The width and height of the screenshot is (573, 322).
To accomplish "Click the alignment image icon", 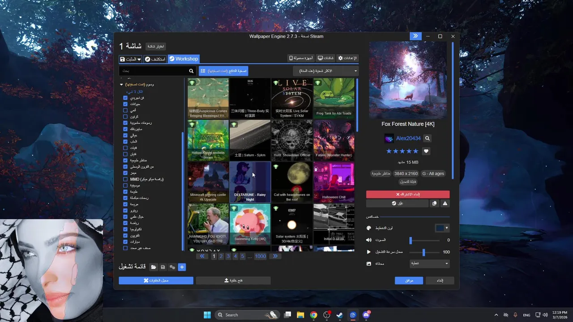I will pos(369,264).
